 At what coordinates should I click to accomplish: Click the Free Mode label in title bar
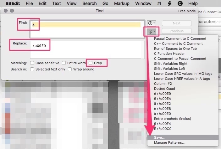tap(187, 11)
